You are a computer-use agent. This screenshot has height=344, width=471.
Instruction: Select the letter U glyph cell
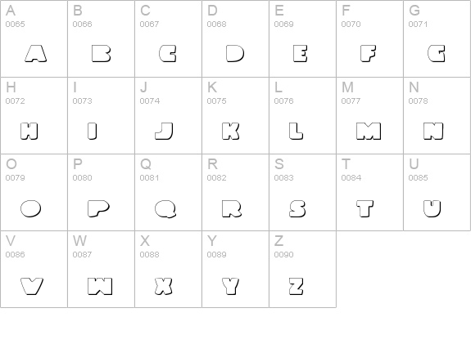[437, 192]
